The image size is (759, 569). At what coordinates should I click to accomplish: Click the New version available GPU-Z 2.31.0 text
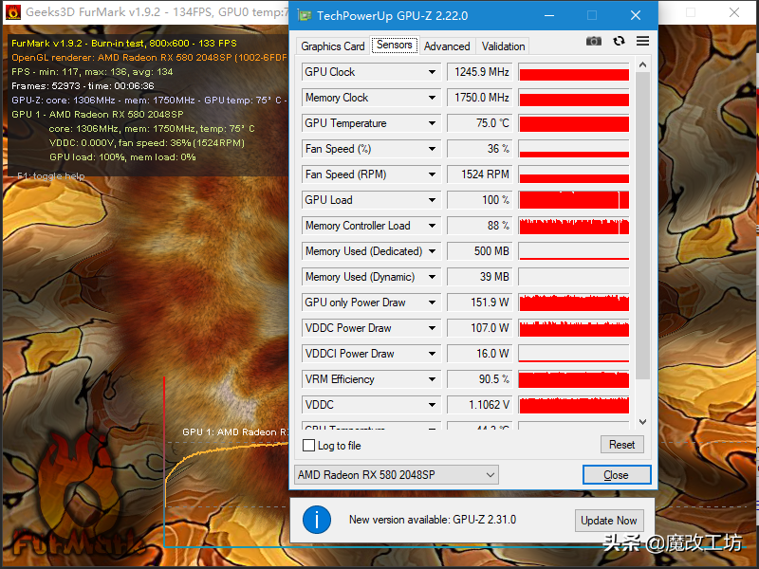(433, 520)
